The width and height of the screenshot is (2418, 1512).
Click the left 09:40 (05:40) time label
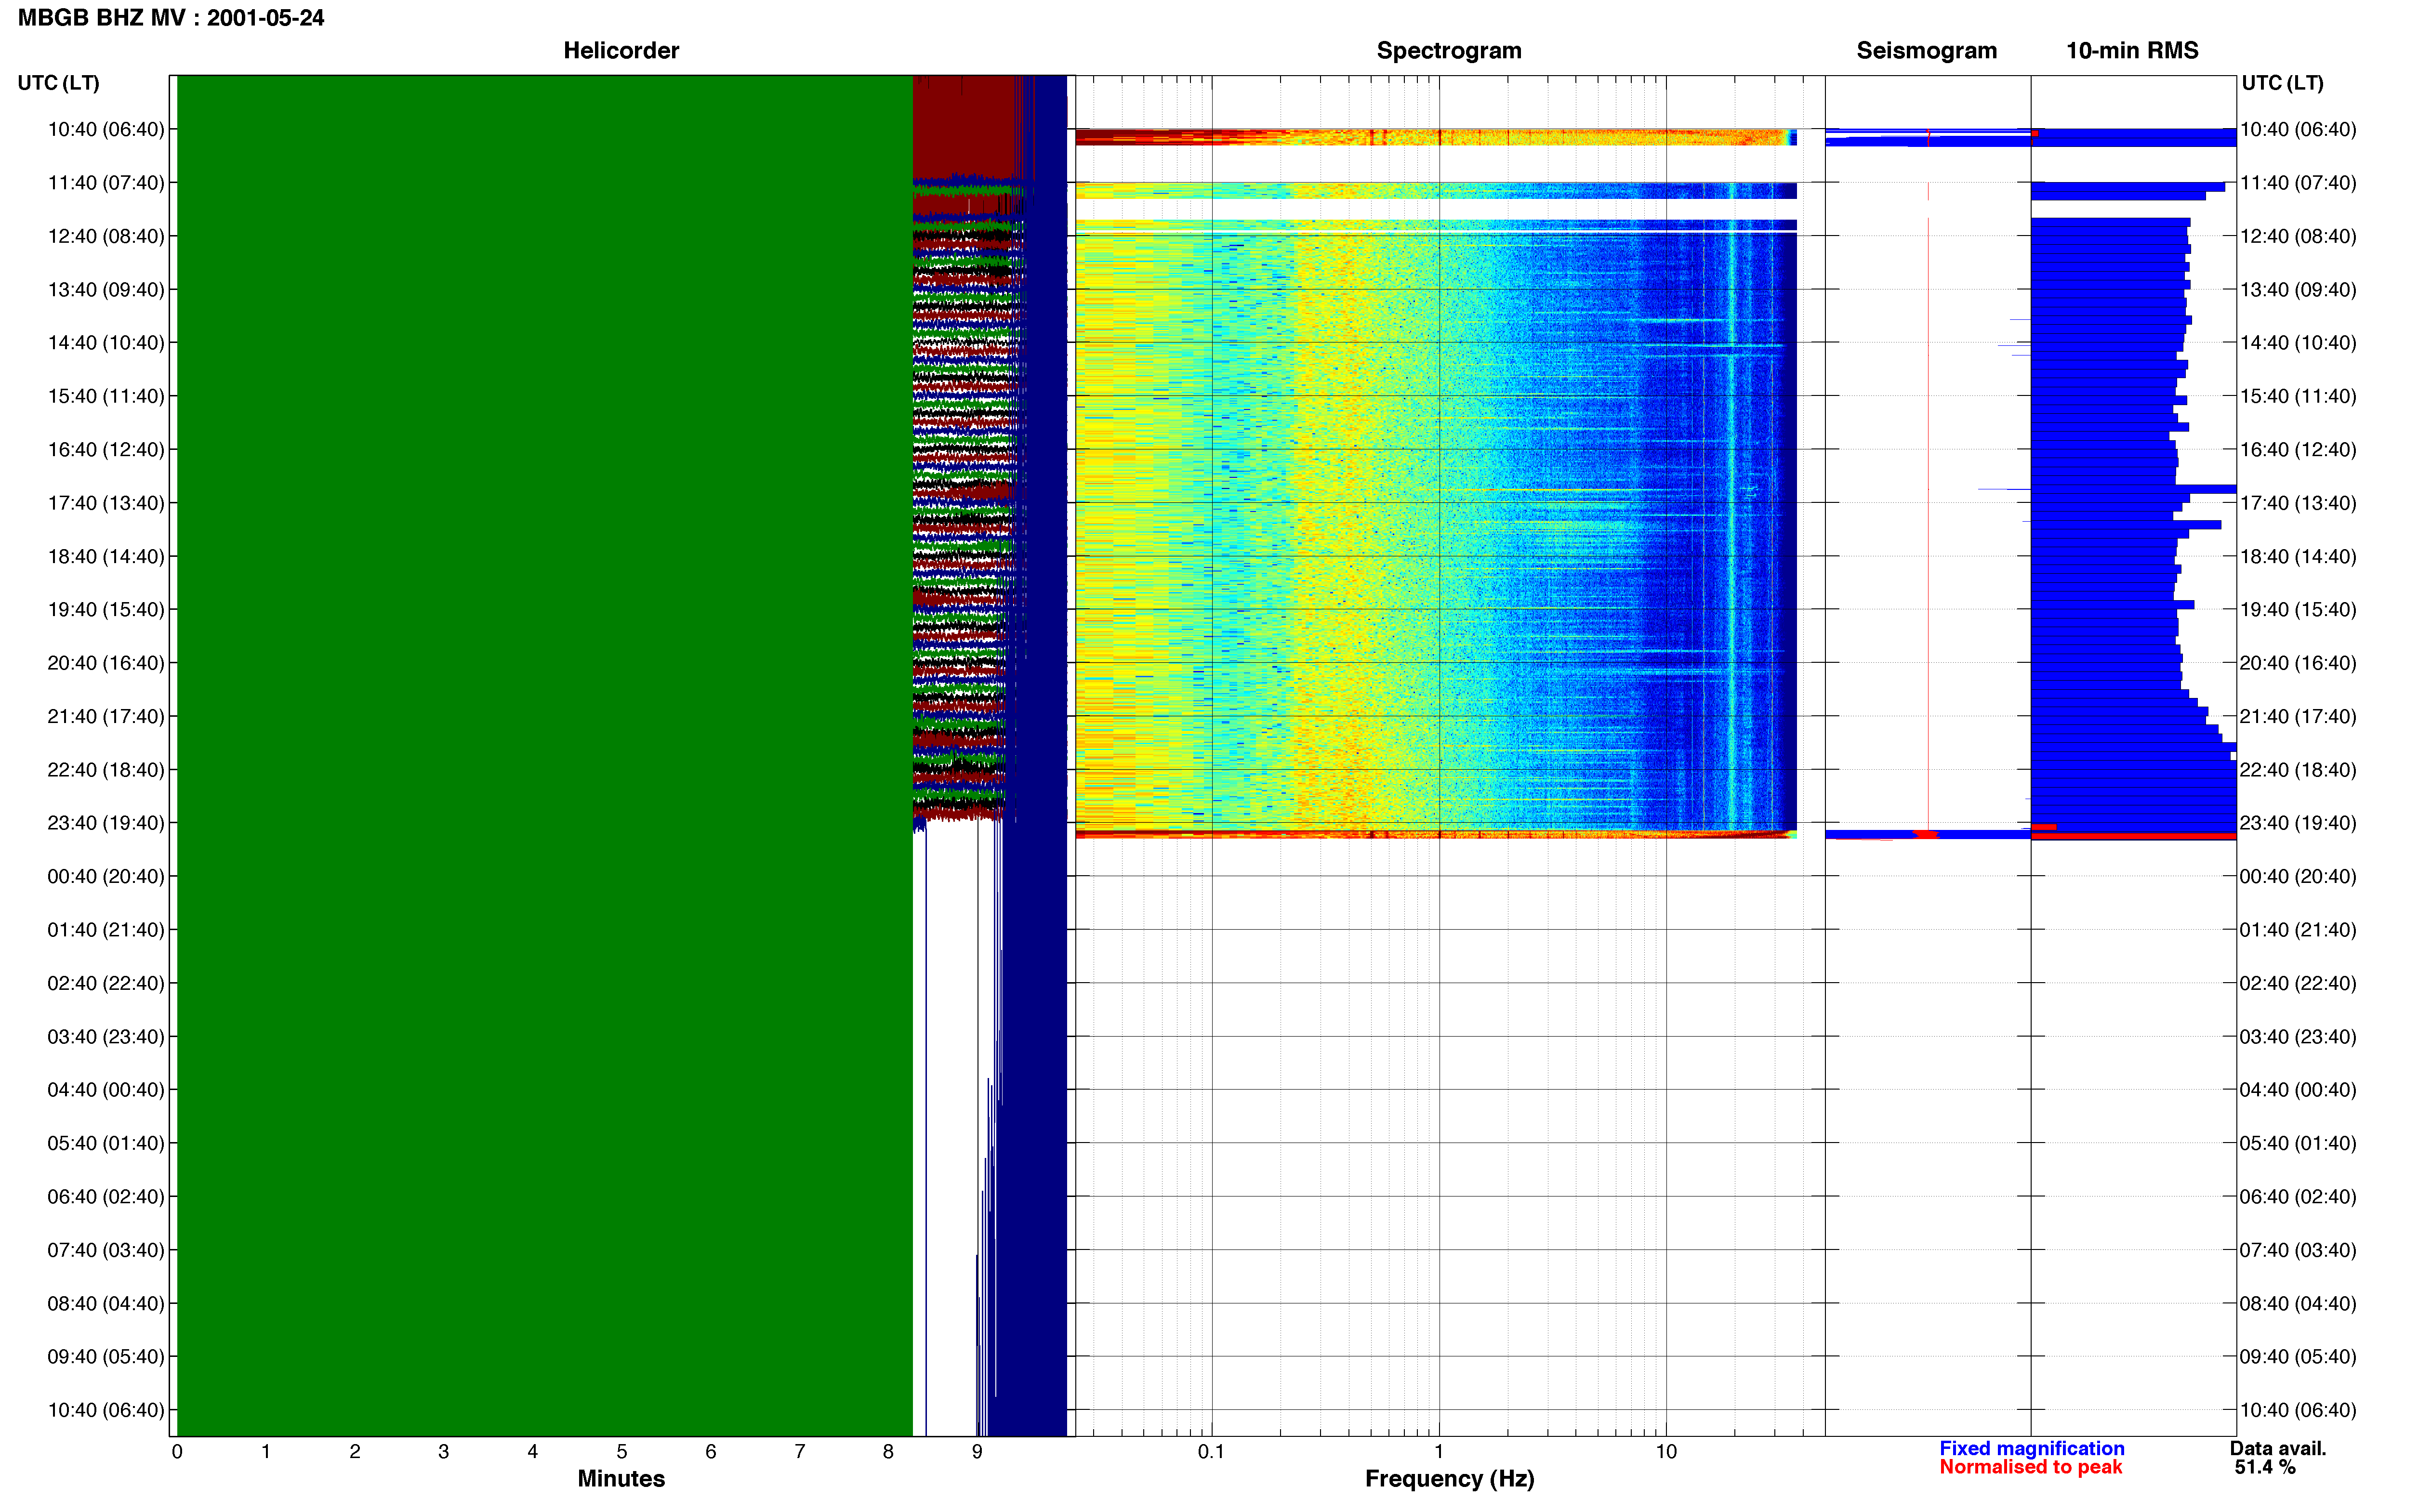tap(106, 1356)
